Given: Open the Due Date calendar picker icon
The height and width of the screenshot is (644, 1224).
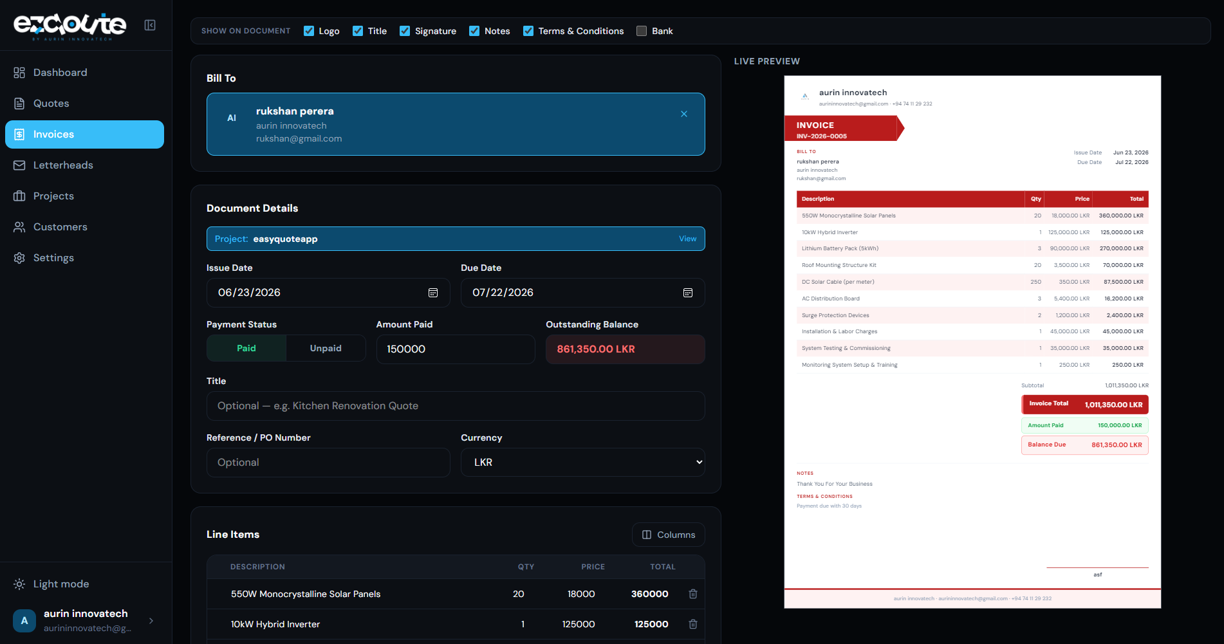Looking at the screenshot, I should (688, 293).
